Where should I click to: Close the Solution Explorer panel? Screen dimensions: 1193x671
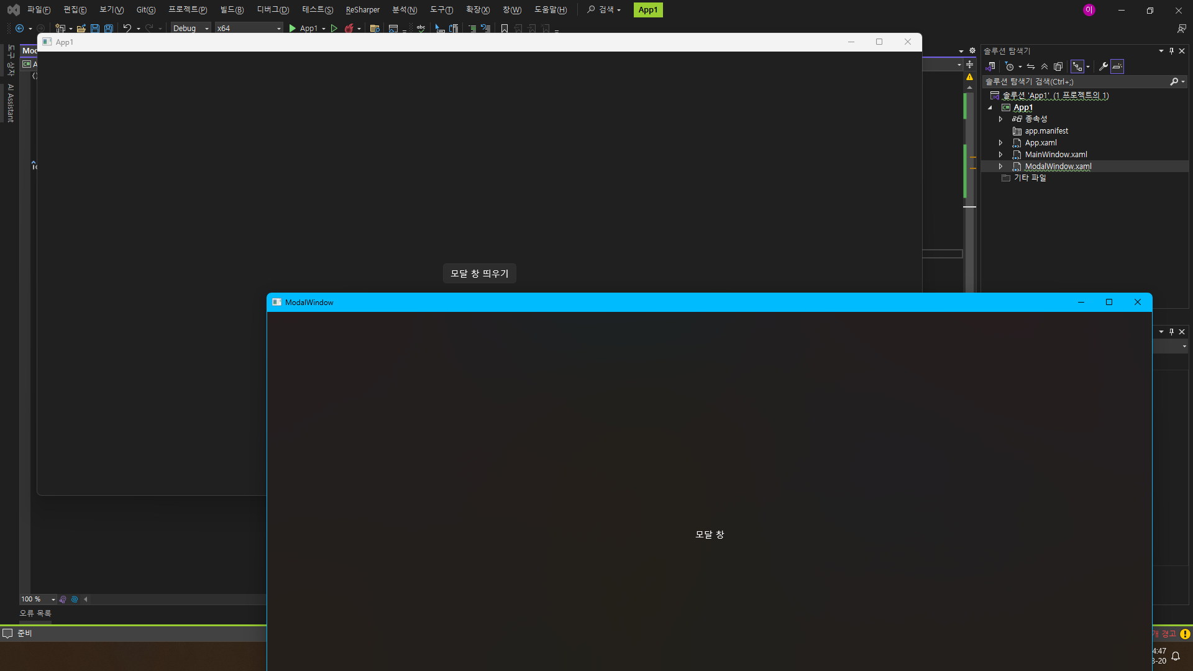click(1182, 51)
